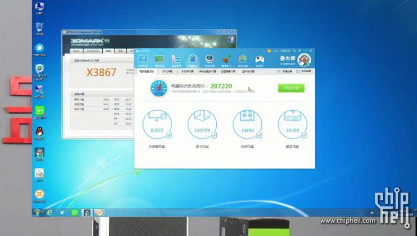Screen dimensions: 417x236
Task: Open the QQ penguin desktop icon
Action: coord(39,132)
